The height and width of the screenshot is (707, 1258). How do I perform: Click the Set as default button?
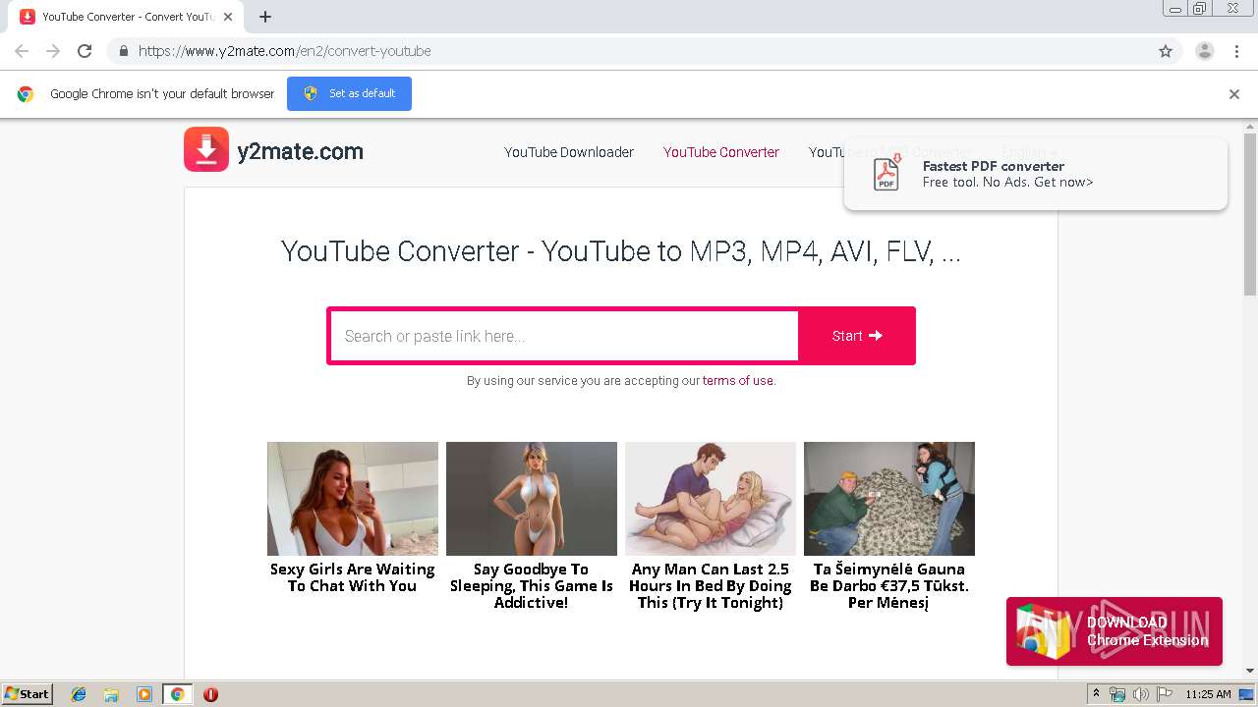point(349,93)
